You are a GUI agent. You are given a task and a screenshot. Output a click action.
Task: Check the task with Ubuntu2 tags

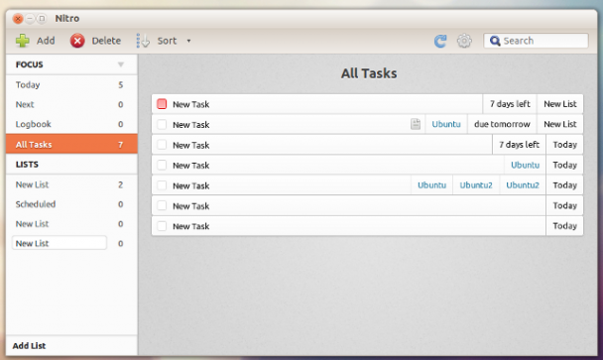pyautogui.click(x=162, y=185)
